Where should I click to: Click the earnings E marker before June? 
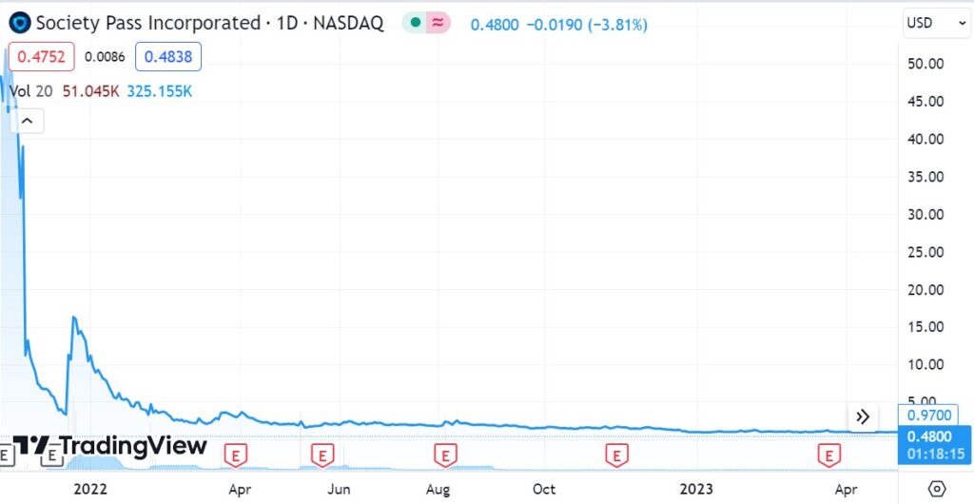322,456
